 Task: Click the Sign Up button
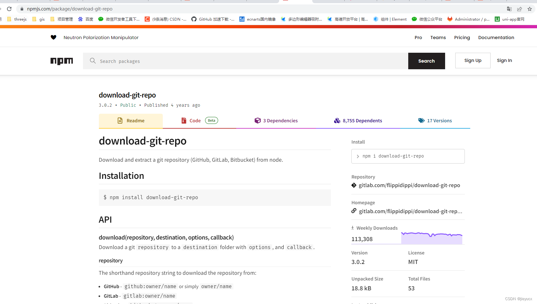coord(473,60)
